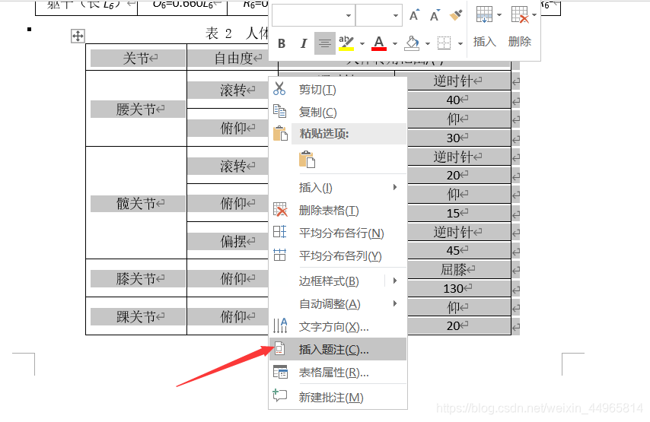
Task: Click the 膝关节 table cell
Action: click(x=136, y=278)
